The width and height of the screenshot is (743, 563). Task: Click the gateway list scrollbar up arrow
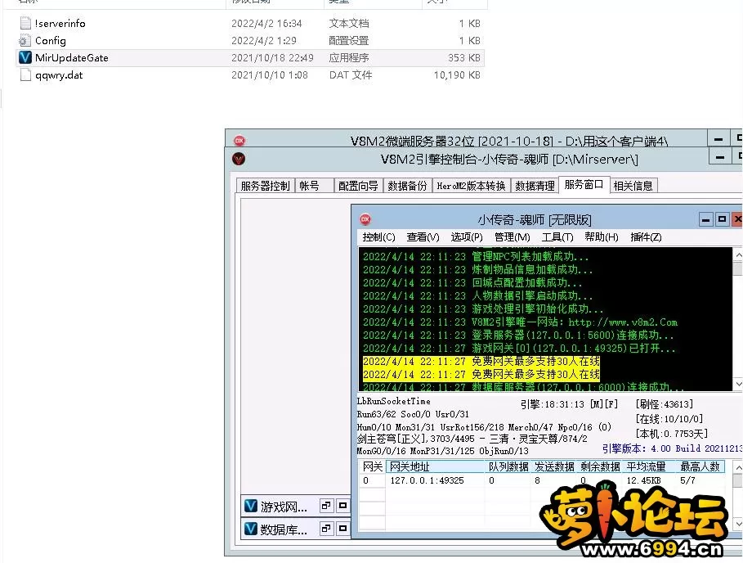pyautogui.click(x=738, y=467)
